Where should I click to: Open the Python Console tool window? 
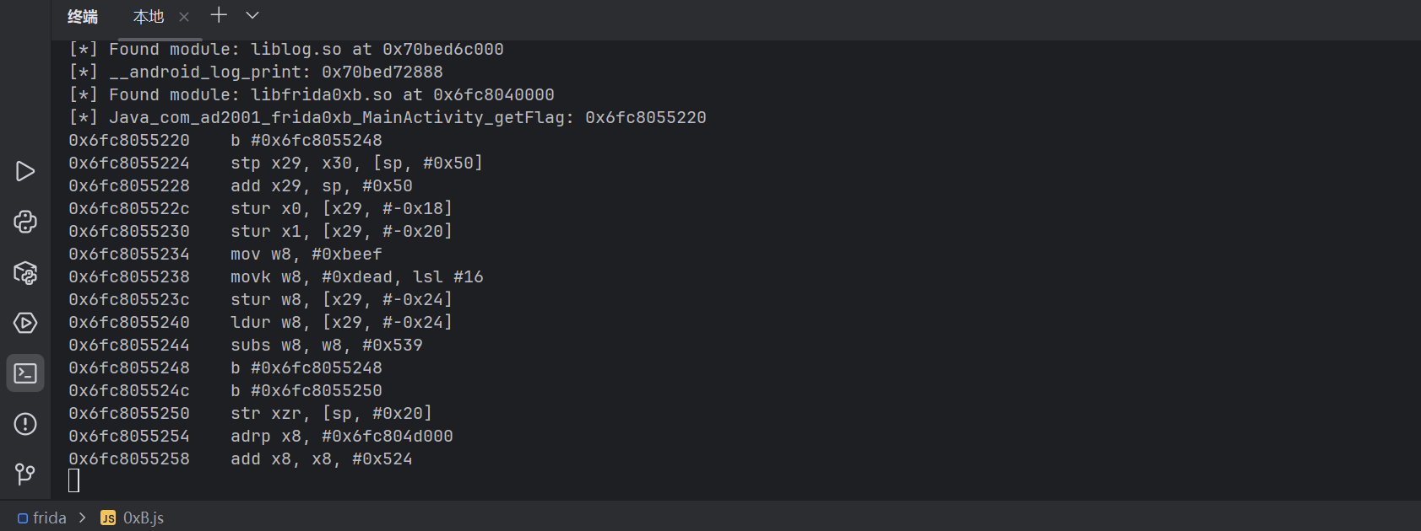(25, 222)
